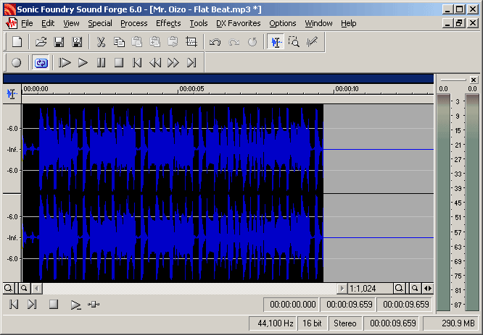This screenshot has height=335, width=483.
Task: Open the Options menu
Action: pos(282,23)
